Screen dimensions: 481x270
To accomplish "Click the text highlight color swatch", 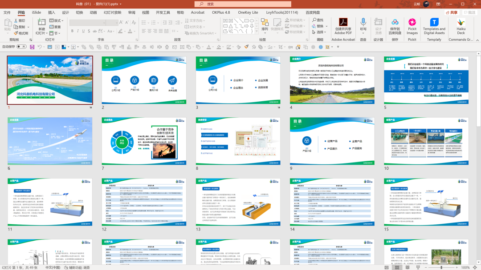I will pos(120,31).
